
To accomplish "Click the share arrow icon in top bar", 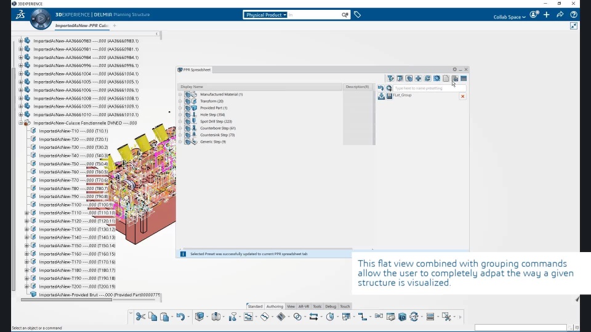I will [x=560, y=15].
